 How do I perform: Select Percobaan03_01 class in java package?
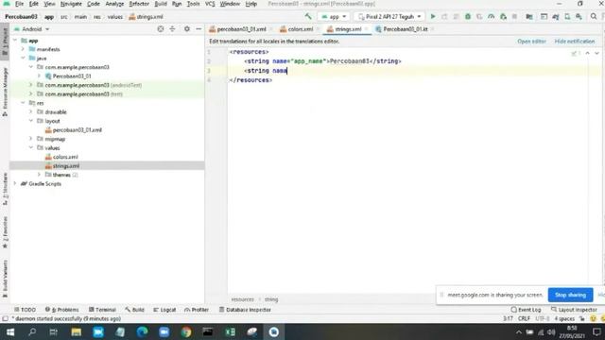(x=72, y=76)
